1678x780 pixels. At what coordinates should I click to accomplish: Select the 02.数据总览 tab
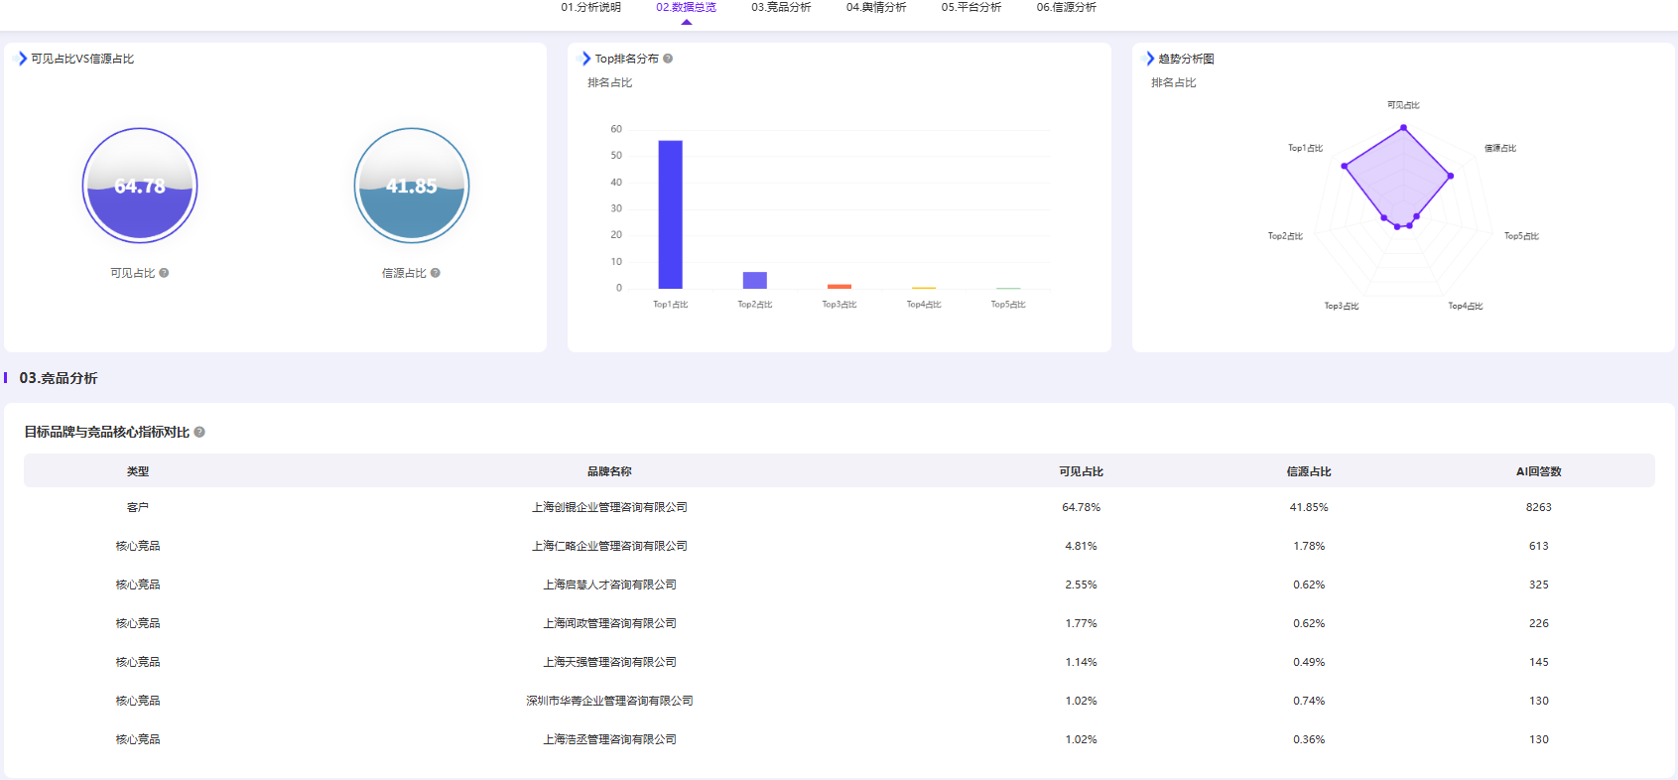pos(686,7)
